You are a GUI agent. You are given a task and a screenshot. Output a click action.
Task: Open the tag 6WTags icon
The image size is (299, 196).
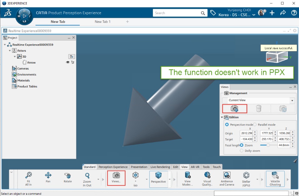(213, 13)
